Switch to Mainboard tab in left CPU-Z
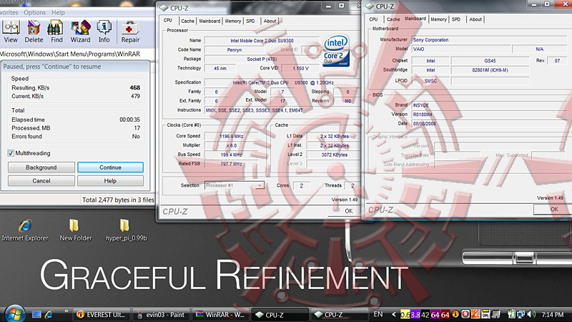The width and height of the screenshot is (572, 322). click(x=209, y=21)
